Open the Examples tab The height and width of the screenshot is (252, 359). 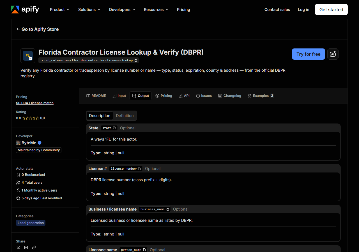pyautogui.click(x=261, y=96)
